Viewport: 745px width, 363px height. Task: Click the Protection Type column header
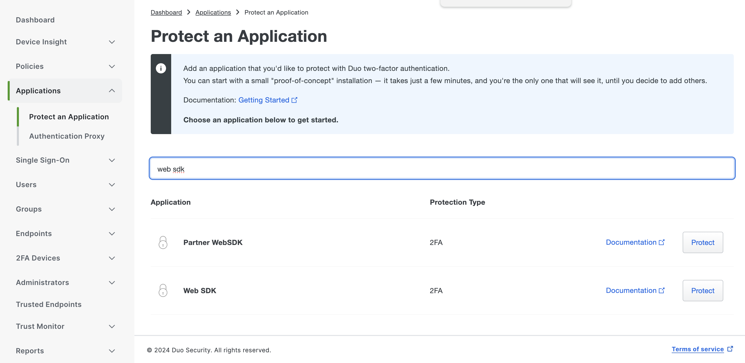click(x=458, y=202)
